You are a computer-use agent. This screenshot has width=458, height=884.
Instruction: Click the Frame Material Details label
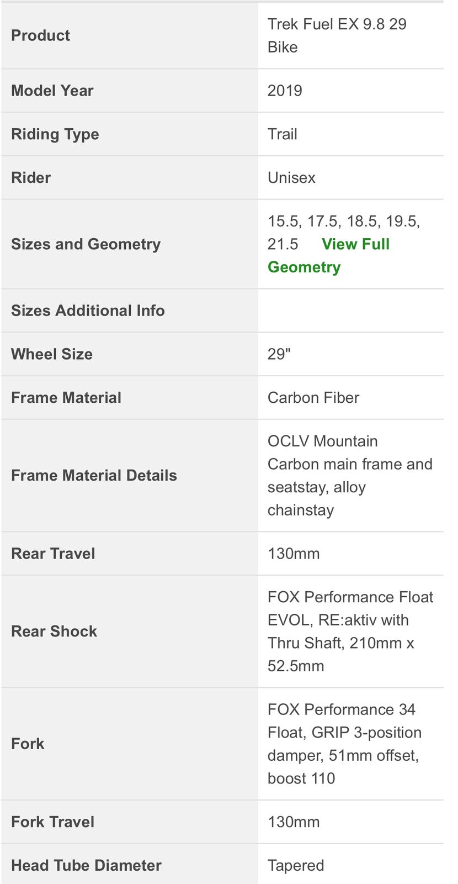pyautogui.click(x=94, y=476)
